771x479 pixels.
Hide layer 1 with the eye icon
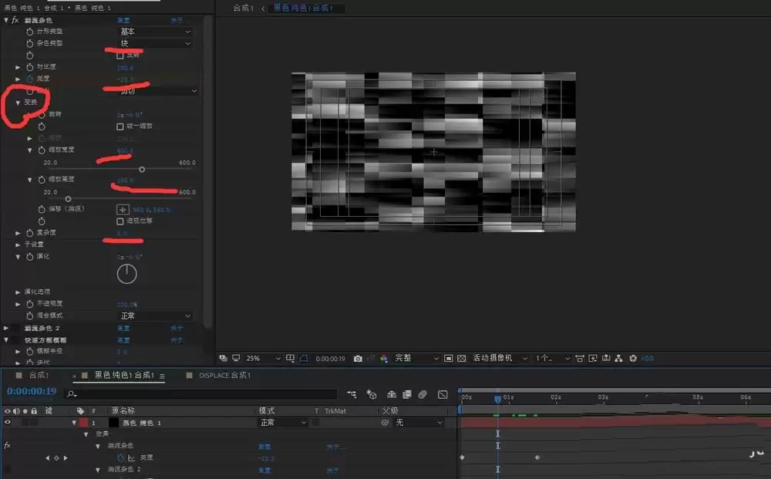click(8, 423)
